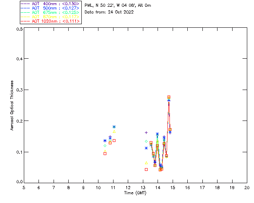Viewport: 254px width, 203px height.
Task: Click the x-axis hour label "10"
Action: point(98,188)
